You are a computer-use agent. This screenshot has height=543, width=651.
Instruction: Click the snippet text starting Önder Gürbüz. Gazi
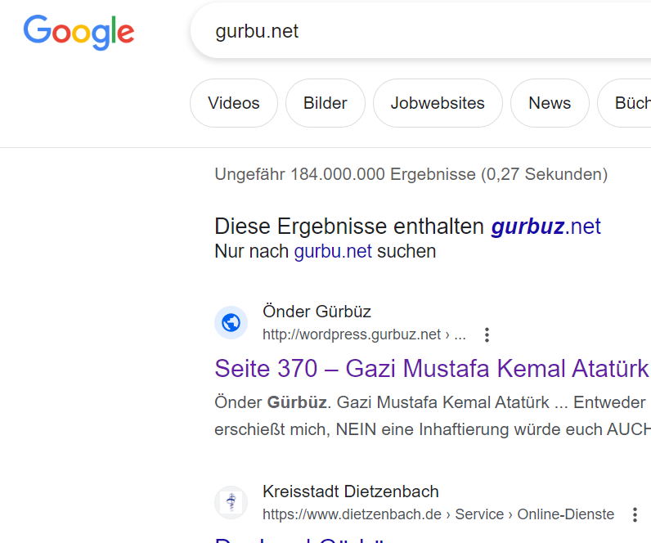click(x=430, y=402)
